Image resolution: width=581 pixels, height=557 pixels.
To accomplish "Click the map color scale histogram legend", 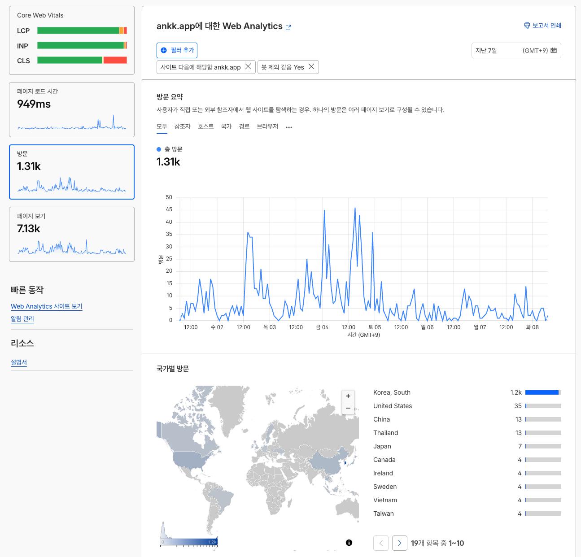I will (189, 534).
